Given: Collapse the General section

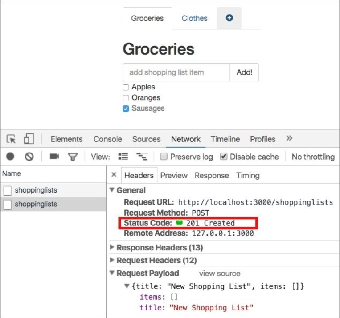Looking at the screenshot, I should (x=112, y=190).
